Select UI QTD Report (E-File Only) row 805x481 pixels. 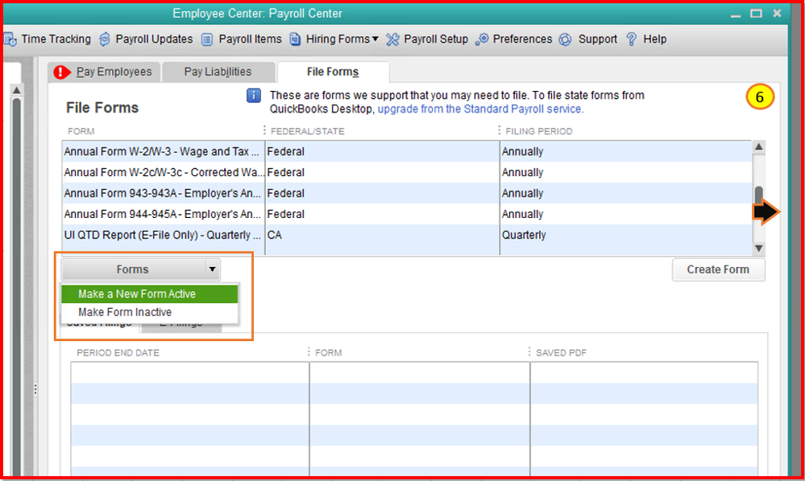tap(407, 235)
